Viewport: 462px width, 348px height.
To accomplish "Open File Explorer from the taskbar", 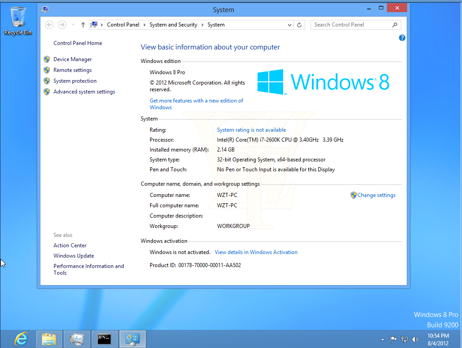I will [x=49, y=339].
